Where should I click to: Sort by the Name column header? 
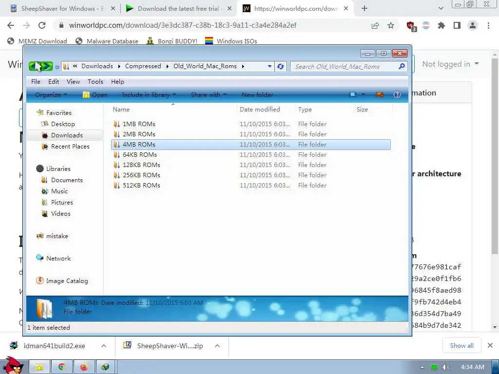[121, 110]
